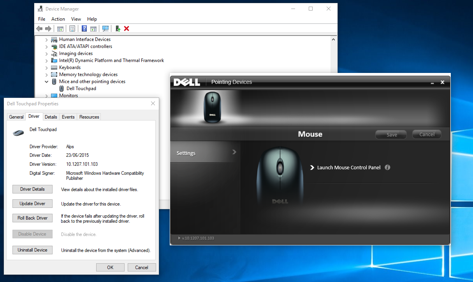Click Launch Mouse Control Panel link

point(348,168)
